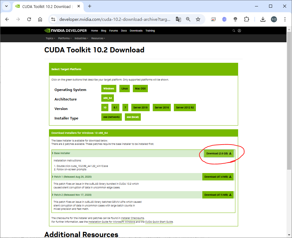Image resolution: width=292 pixels, height=238 pixels.
Task: Open the Forums nav item
Action: [114, 31]
